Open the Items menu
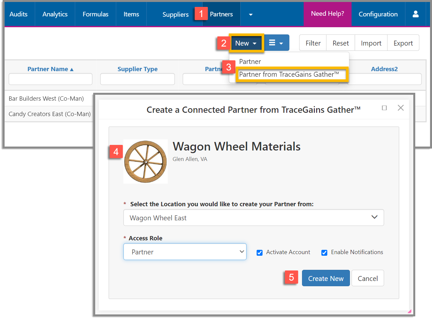The width and height of the screenshot is (432, 319). click(131, 14)
